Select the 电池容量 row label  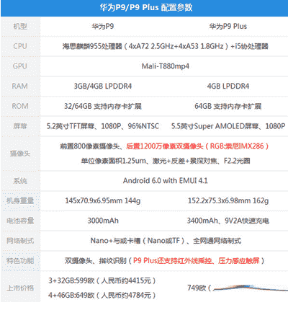[20, 221]
